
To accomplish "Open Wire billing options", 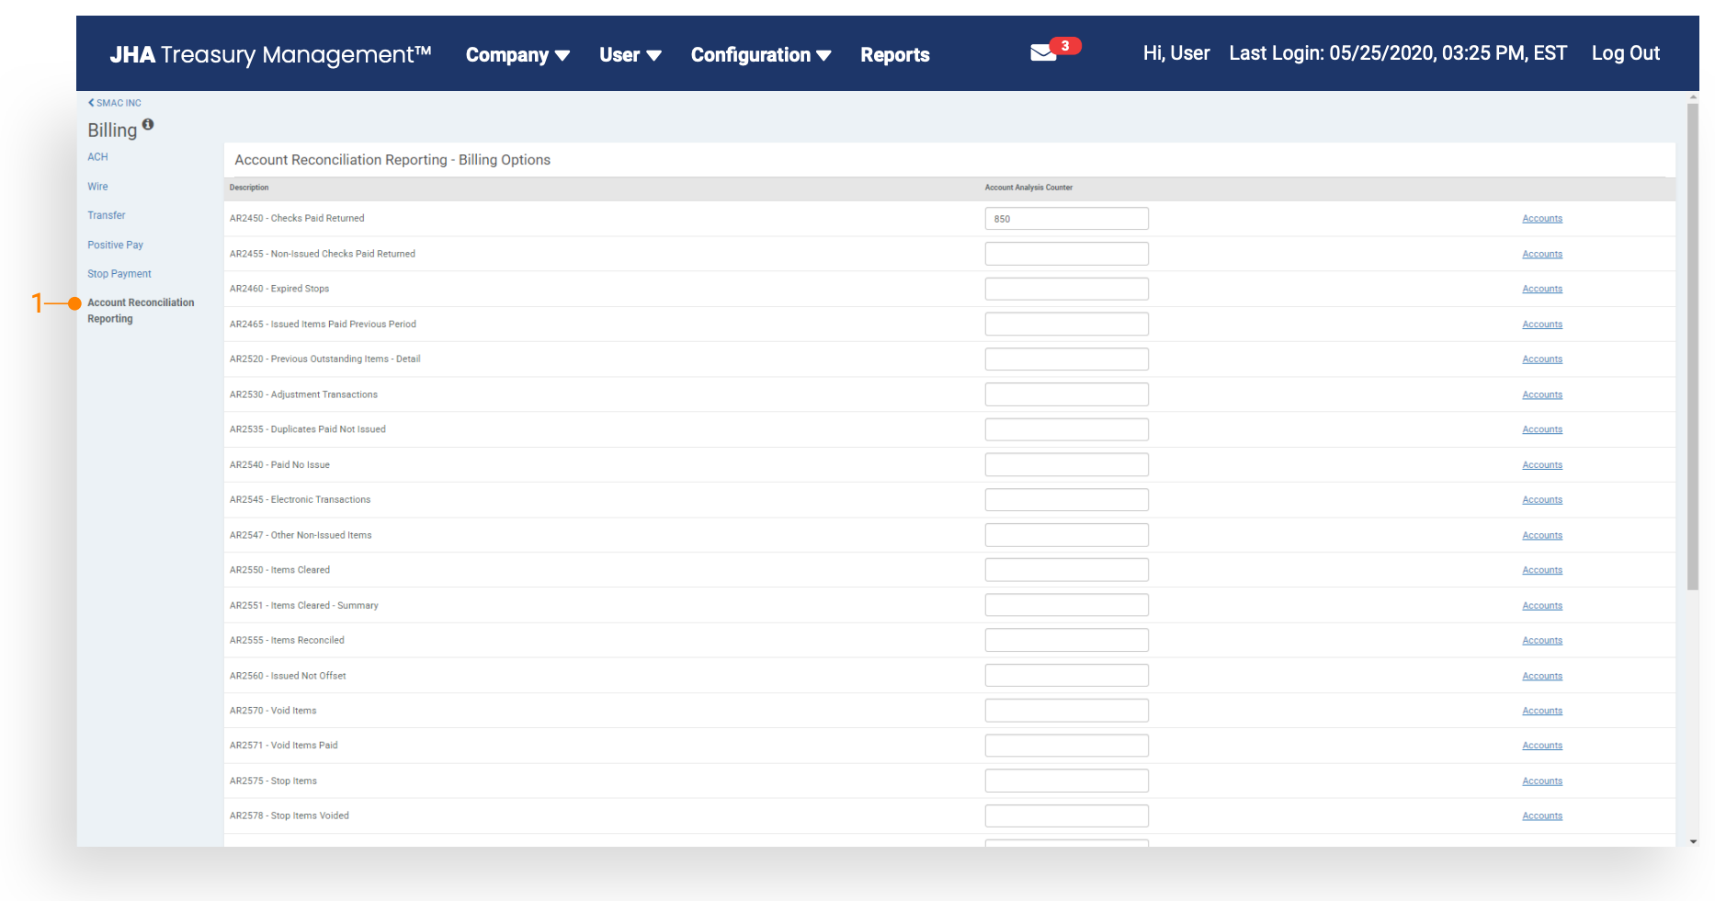I will (97, 187).
